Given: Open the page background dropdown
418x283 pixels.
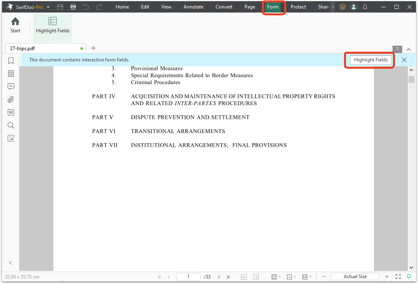Looking at the screenshot, I should 276,277.
